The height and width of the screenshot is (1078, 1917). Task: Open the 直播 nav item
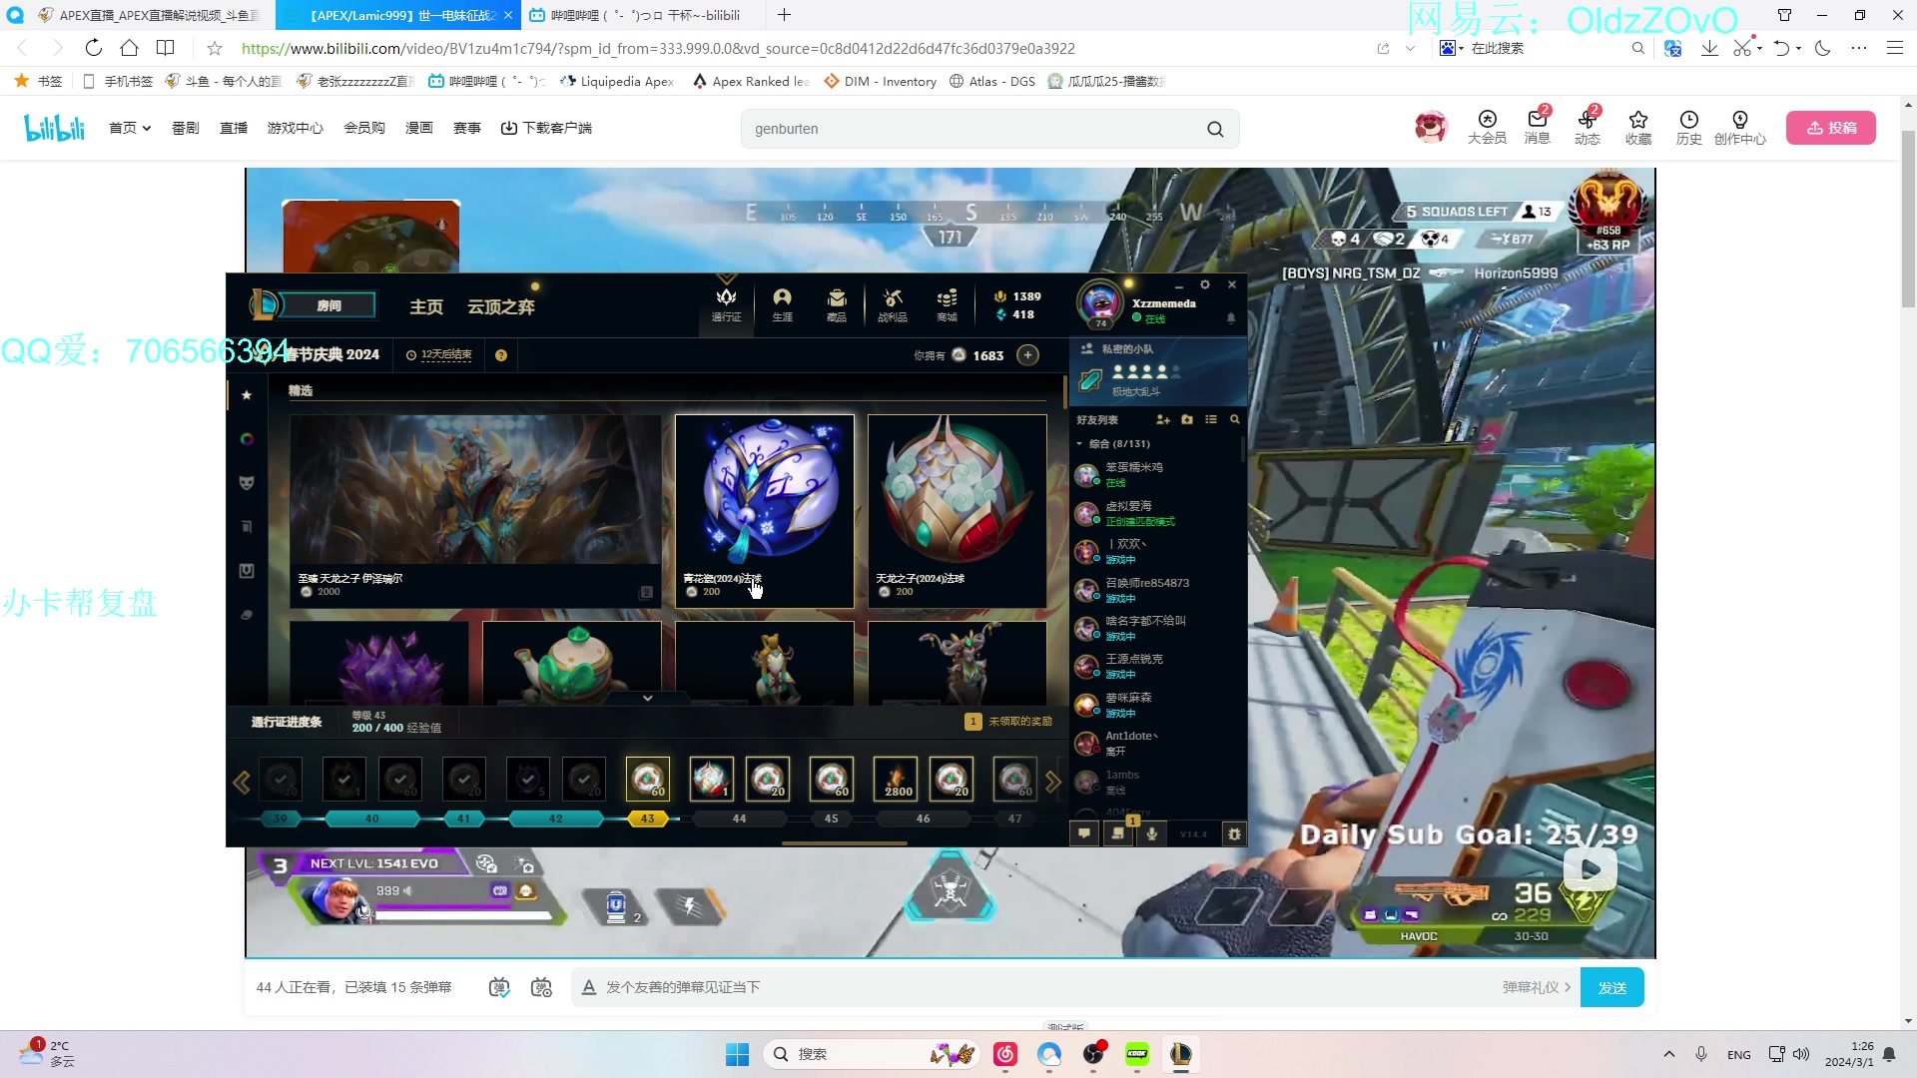tap(234, 128)
